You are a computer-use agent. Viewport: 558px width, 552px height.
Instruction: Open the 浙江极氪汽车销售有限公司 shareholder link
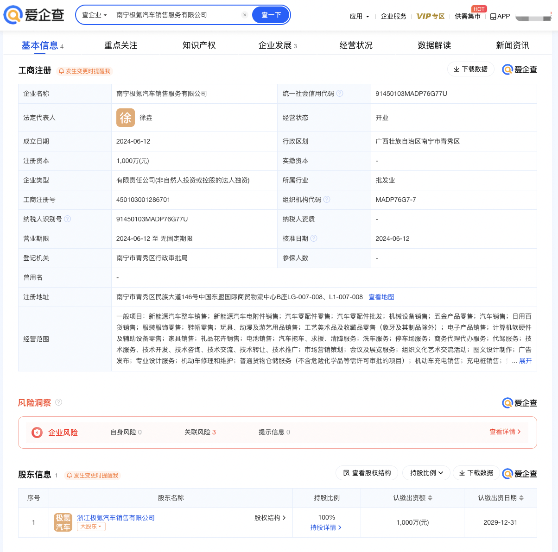pyautogui.click(x=116, y=518)
